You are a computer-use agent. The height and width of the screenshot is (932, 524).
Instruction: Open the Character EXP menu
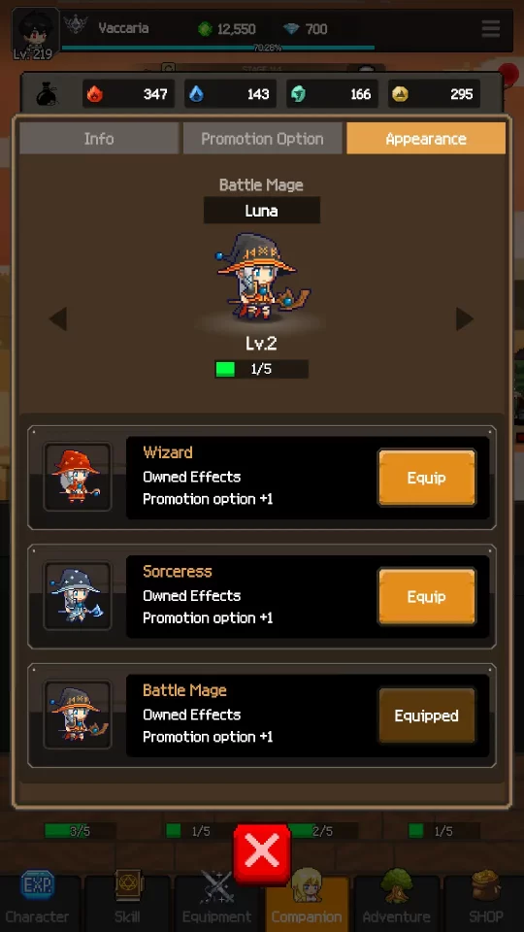[x=38, y=897]
